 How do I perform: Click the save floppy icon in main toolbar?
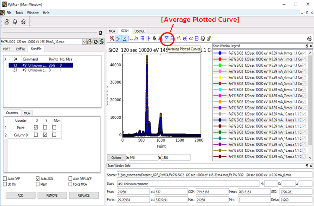[15, 22]
